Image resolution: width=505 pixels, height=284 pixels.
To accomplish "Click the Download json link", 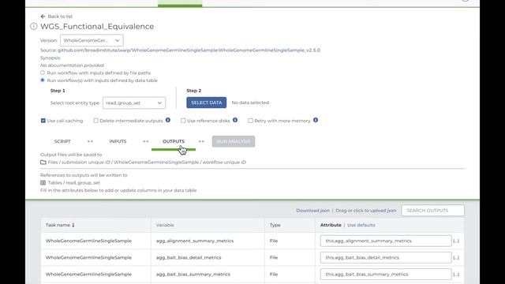I will (x=312, y=211).
